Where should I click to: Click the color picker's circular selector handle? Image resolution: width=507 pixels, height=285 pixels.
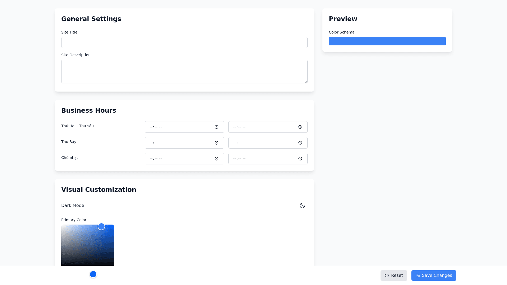101,226
